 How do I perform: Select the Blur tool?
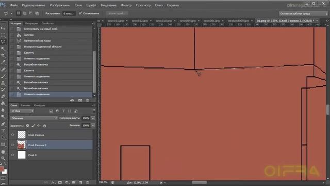pyautogui.click(x=3, y=110)
